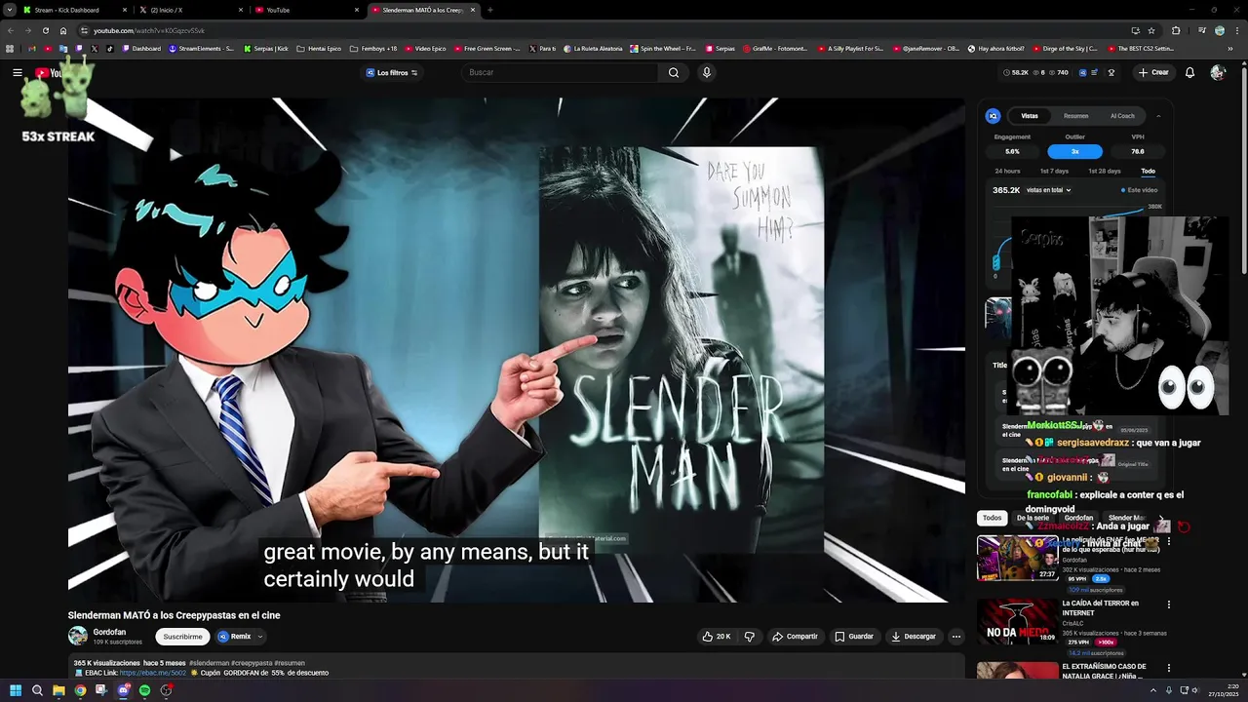1248x702 pixels.
Task: Open the Spin the Wheel bookmark
Action: tap(662, 49)
